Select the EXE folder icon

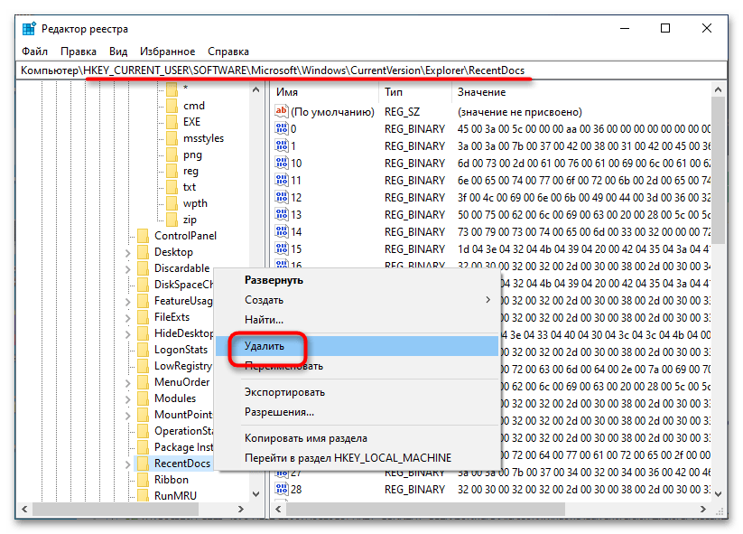(172, 122)
